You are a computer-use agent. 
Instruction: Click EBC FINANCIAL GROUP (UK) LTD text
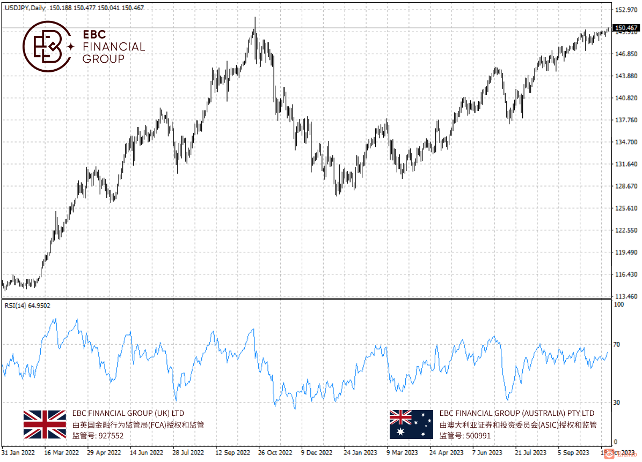(128, 413)
